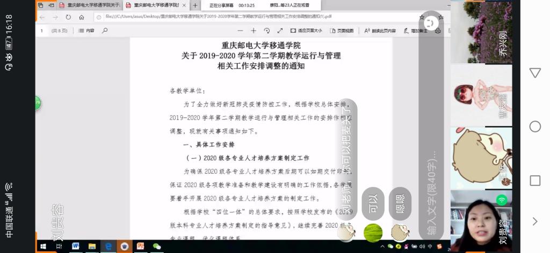Open WeChat from the Windows taskbar
Viewport: 550px width, 253px height.
tap(157, 246)
